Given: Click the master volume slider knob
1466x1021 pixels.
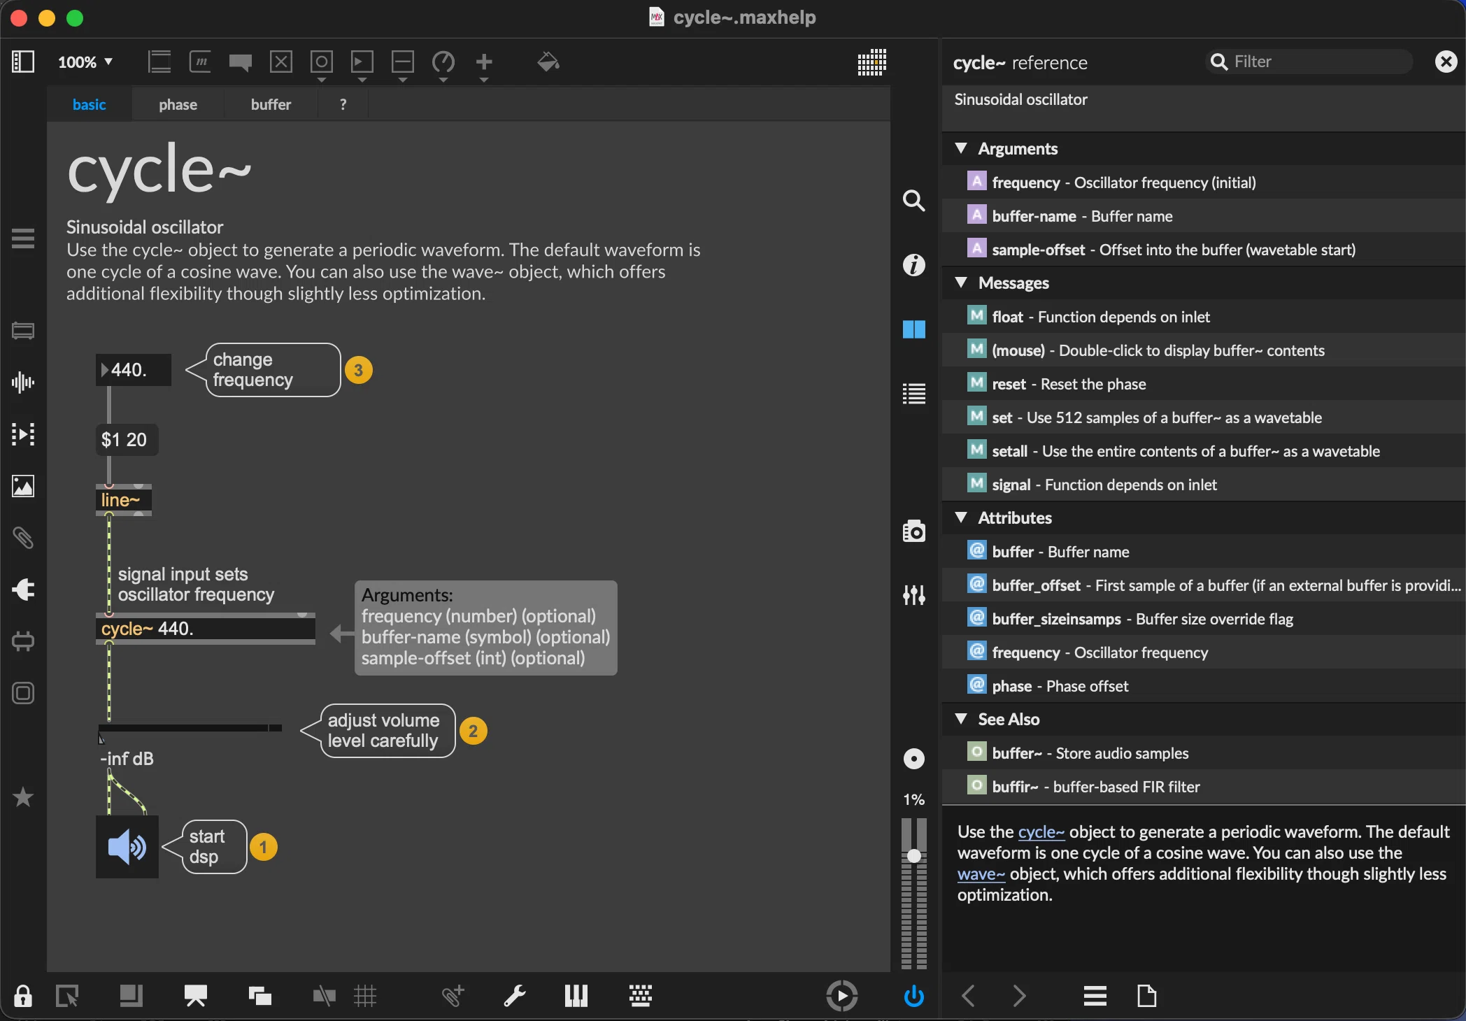Looking at the screenshot, I should click(x=913, y=856).
